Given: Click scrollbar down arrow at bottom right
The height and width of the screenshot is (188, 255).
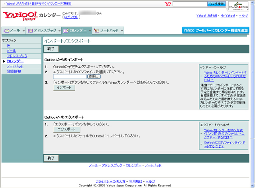Looking at the screenshot, I should click(252, 185).
